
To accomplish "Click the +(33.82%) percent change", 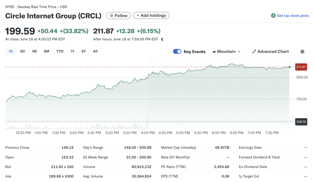I will (x=74, y=31).
